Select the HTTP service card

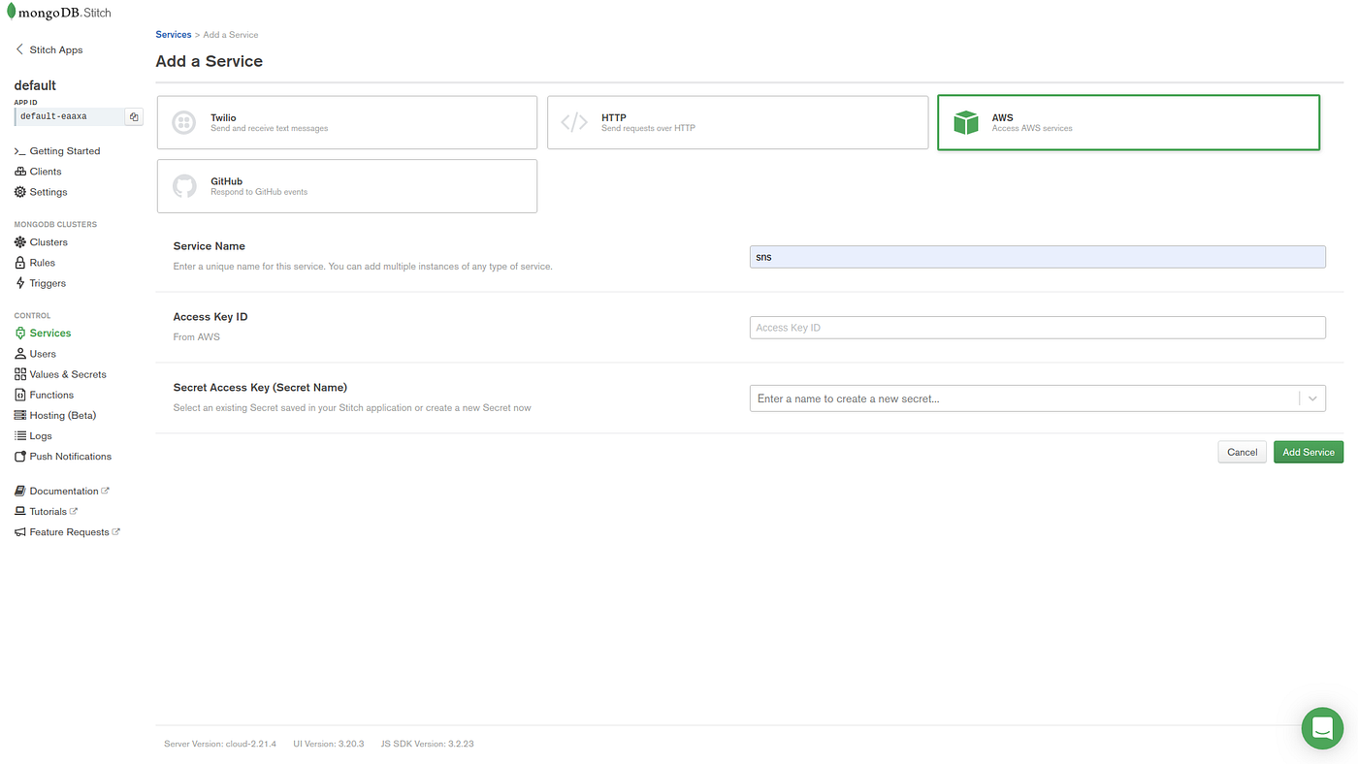[x=737, y=121]
